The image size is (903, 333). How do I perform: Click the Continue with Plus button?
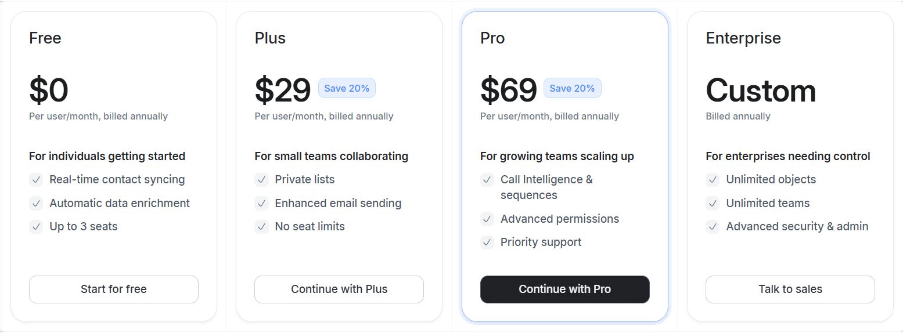pos(339,289)
